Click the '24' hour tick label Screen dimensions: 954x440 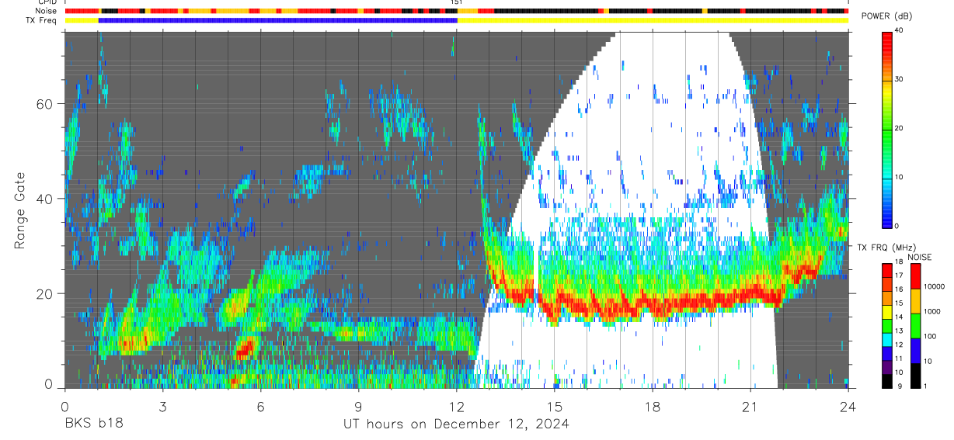(848, 407)
